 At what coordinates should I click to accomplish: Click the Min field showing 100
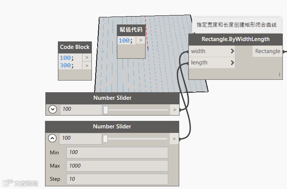coord(117,152)
